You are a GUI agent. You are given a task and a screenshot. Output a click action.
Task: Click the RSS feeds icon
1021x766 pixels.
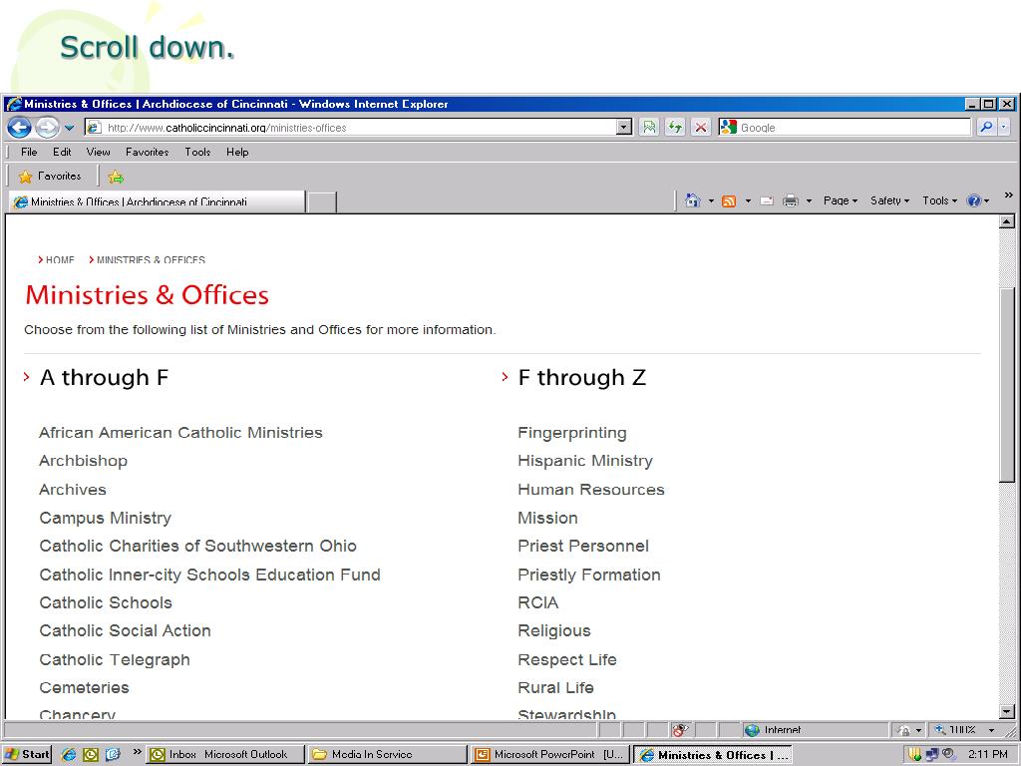[729, 201]
